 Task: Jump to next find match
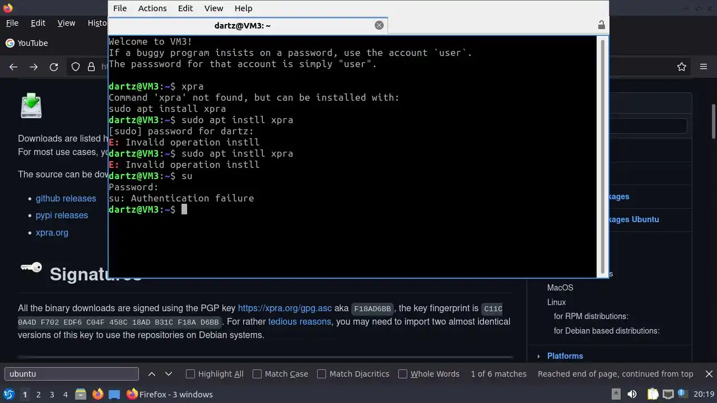[169, 374]
